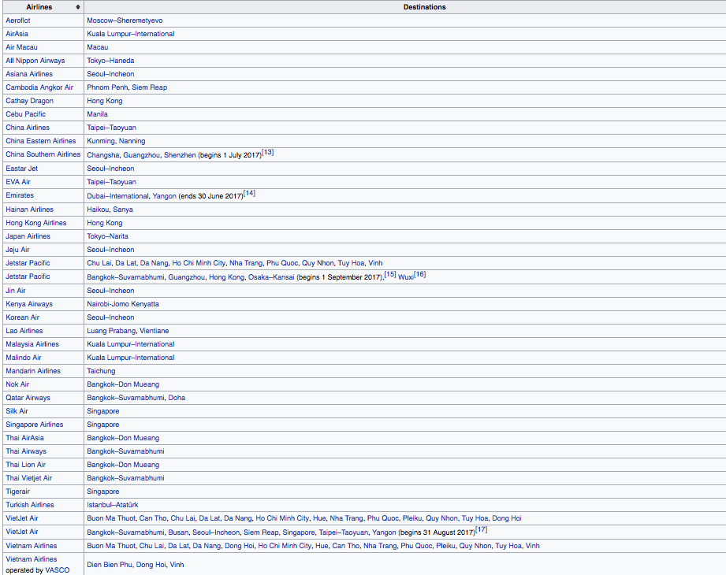Click the Tigerair link
726x575 pixels.
[17, 492]
